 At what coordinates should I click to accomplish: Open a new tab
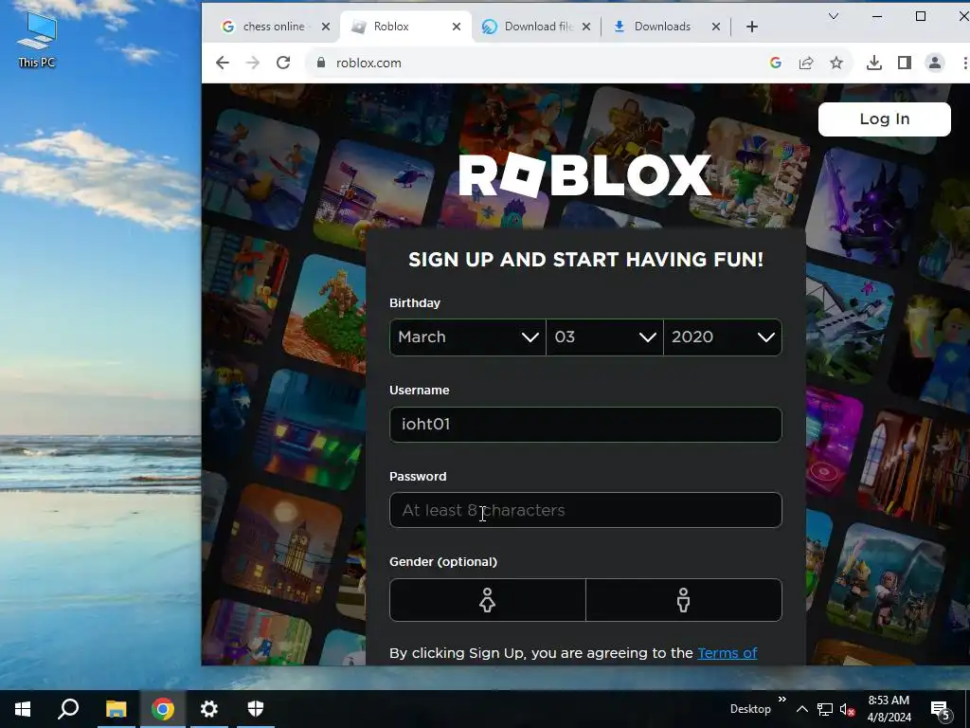coord(751,27)
